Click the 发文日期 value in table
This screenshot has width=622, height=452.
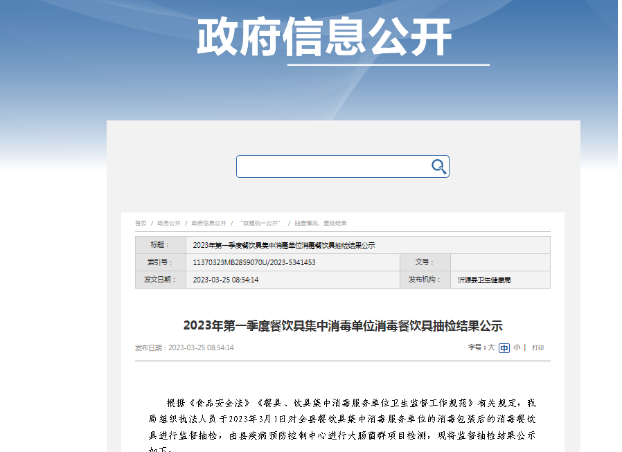pos(226,280)
